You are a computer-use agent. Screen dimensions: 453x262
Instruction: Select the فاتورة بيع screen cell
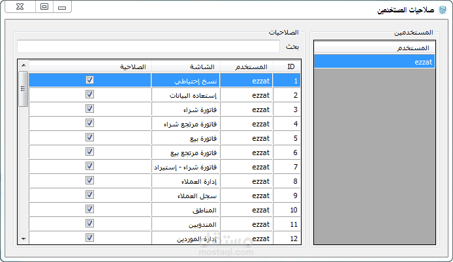coord(185,138)
